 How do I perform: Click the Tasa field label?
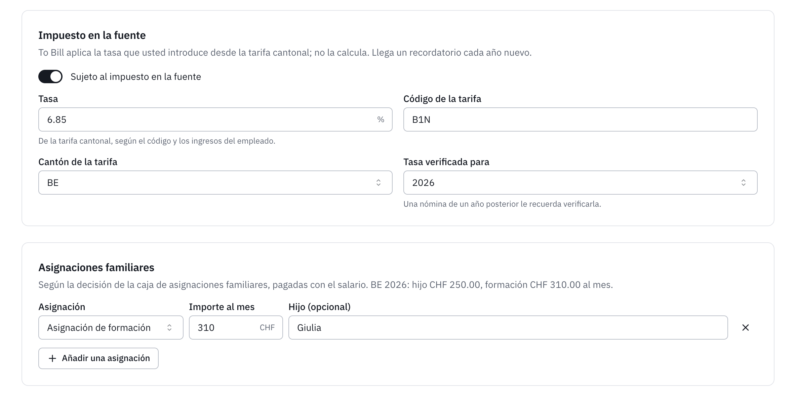(48, 99)
